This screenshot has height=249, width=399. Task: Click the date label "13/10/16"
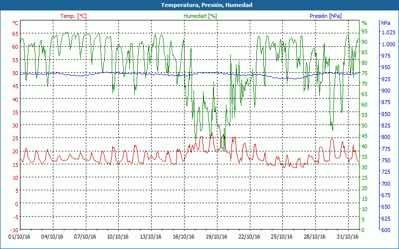[x=151, y=237]
